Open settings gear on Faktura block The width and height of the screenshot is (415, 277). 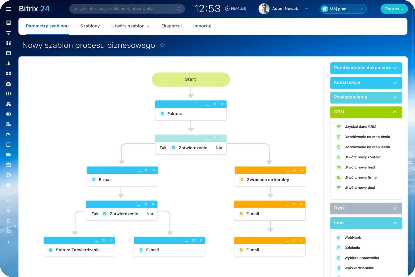pos(215,104)
